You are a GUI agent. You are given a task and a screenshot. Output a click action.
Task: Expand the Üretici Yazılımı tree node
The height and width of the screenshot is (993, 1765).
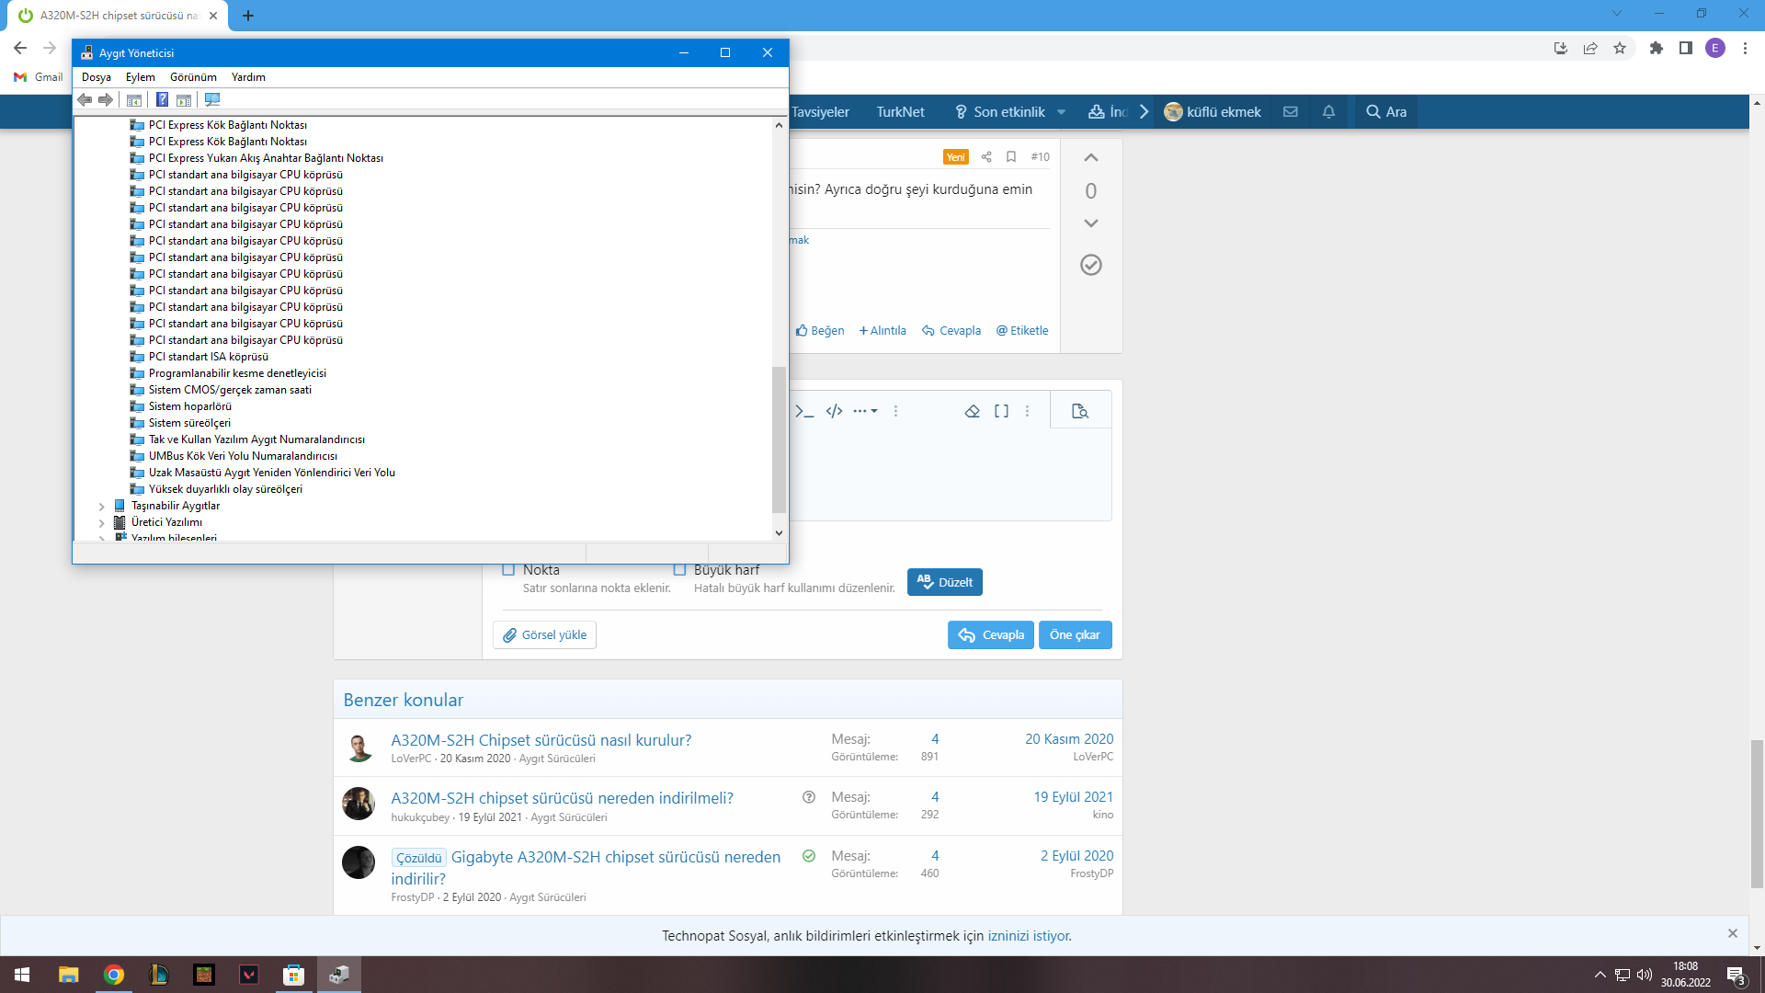point(101,522)
